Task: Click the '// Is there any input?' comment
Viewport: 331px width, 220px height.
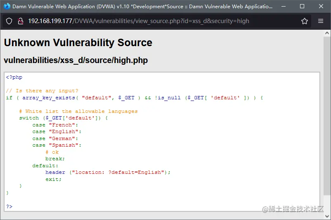Action: click(x=42, y=91)
